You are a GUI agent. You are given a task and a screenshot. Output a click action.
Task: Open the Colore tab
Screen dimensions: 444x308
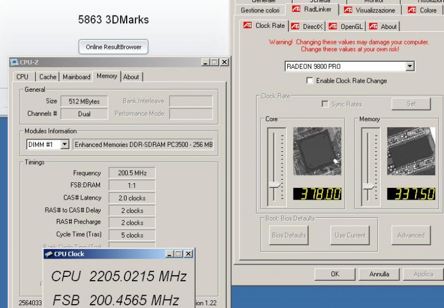pos(423,10)
